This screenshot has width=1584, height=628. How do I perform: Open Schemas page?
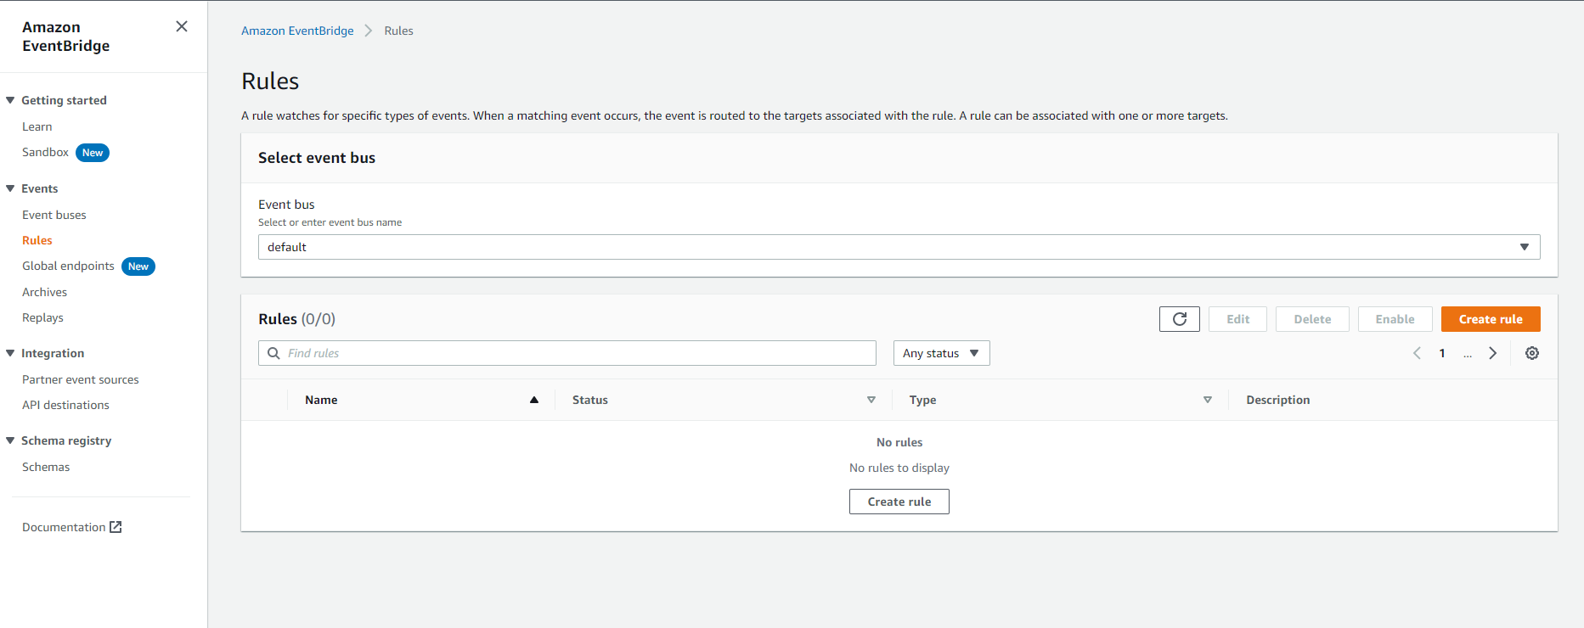(46, 467)
